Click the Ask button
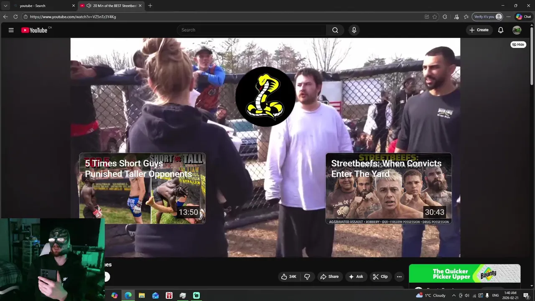This screenshot has height=301, width=535. 356,276
